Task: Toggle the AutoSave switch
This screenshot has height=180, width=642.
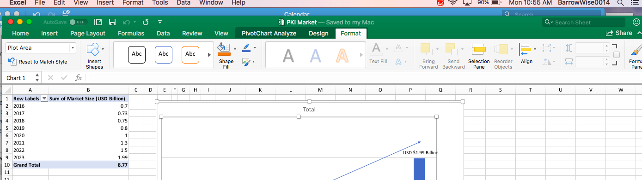Action: (78, 22)
